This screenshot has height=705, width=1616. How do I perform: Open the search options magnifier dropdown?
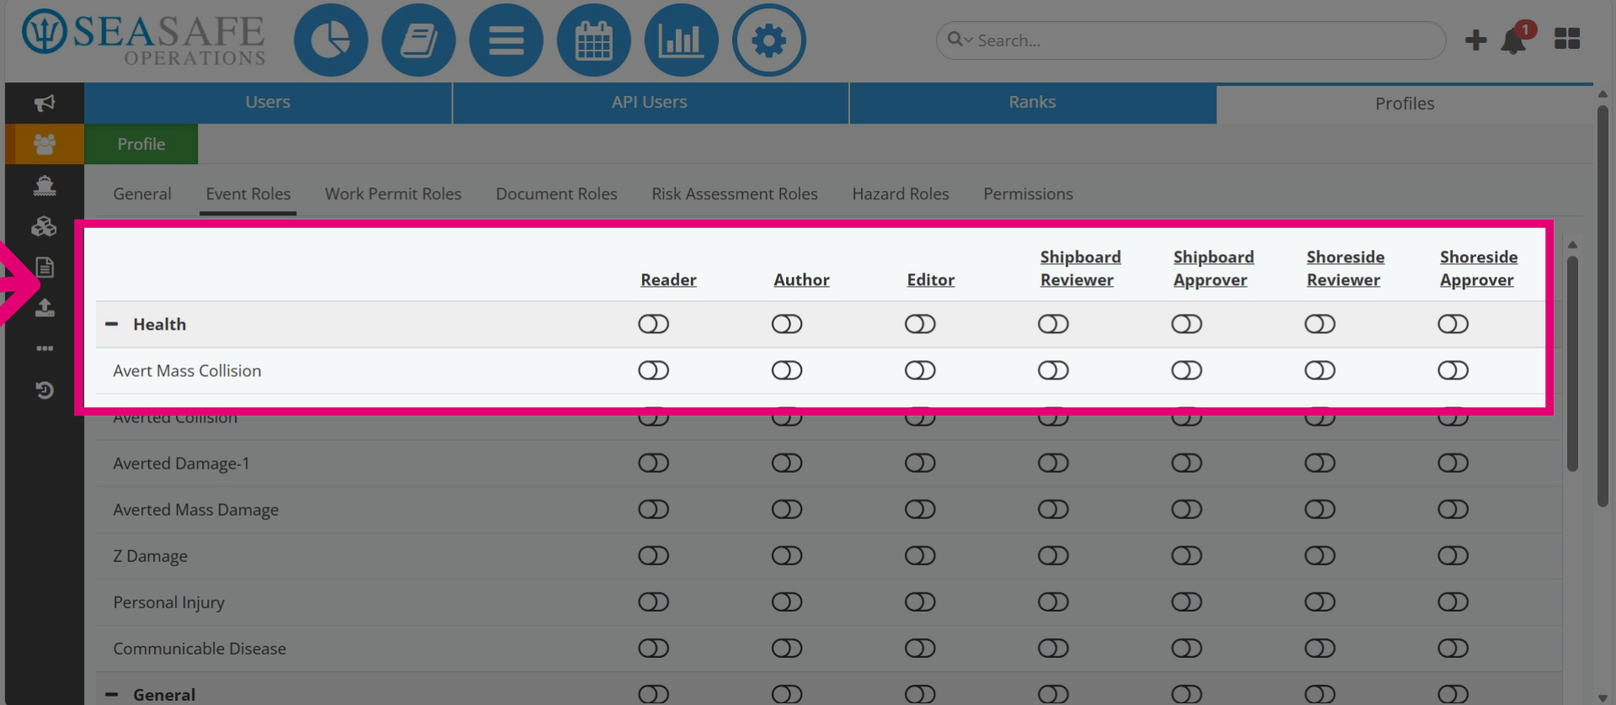959,40
